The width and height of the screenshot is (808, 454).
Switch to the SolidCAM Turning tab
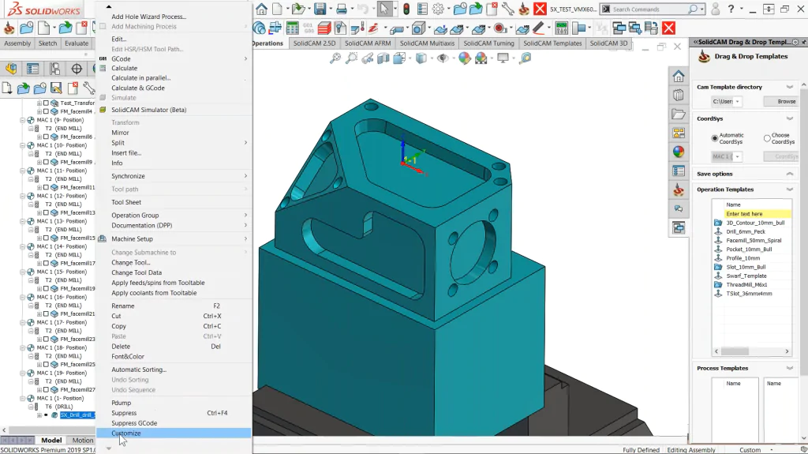click(x=488, y=43)
